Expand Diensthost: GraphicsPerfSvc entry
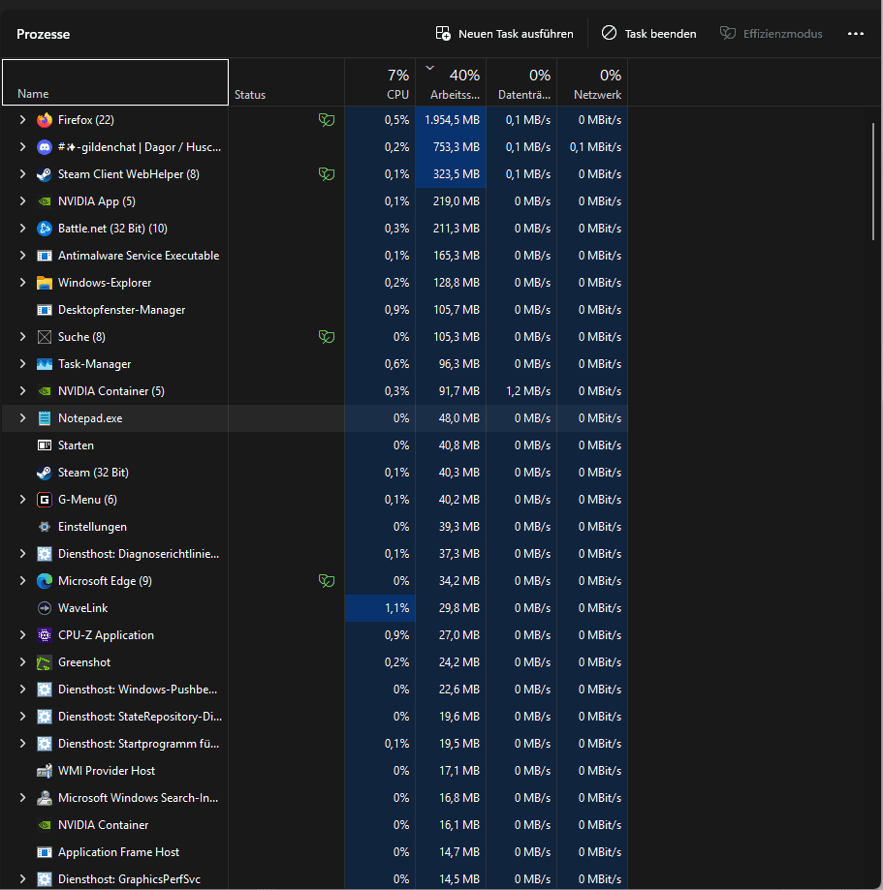The height and width of the screenshot is (890, 883). (22, 879)
